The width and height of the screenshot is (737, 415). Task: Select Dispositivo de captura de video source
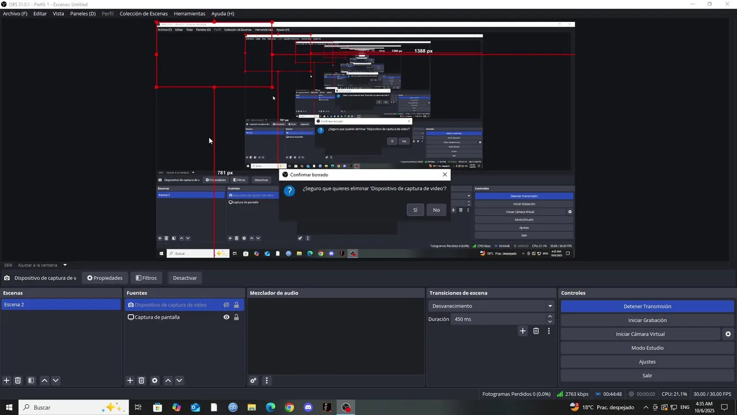(x=184, y=305)
